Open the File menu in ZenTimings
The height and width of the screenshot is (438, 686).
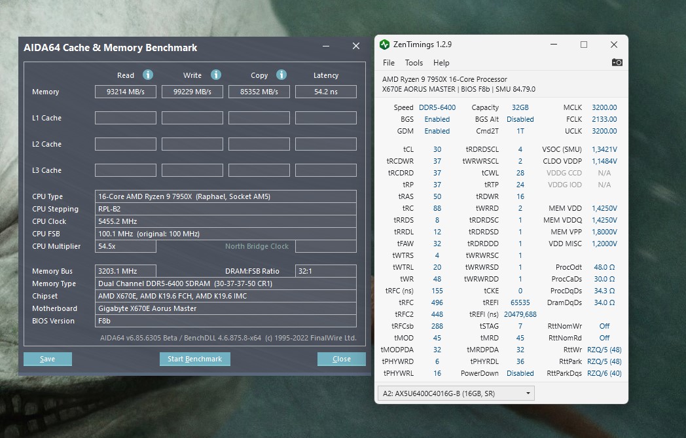tap(389, 63)
